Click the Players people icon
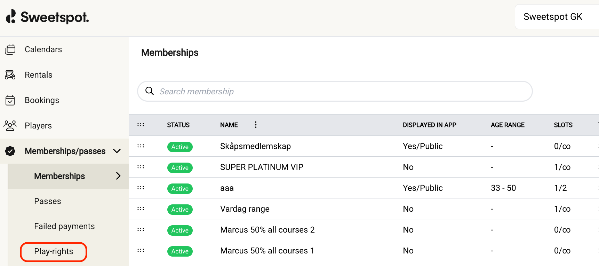The width and height of the screenshot is (599, 266). [10, 125]
